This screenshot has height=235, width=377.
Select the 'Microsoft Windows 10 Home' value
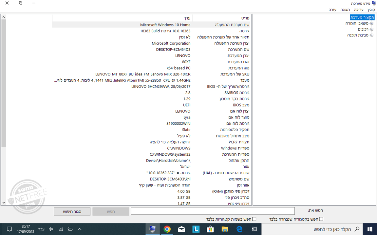tap(165, 25)
